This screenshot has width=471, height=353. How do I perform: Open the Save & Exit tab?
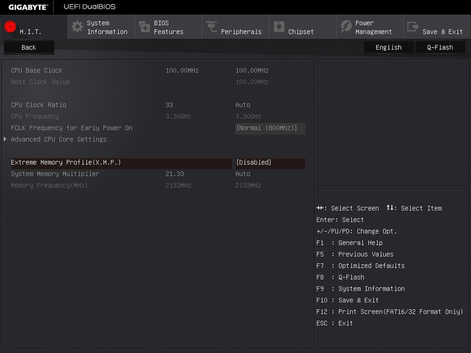coord(437,27)
